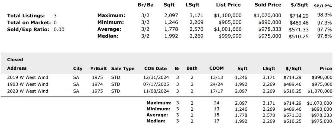Viewport: 336px width, 126px height.
Task: Sort by the Address column header
Action: tap(17, 68)
